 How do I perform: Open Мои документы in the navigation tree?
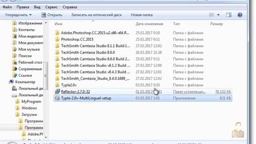click(31, 43)
